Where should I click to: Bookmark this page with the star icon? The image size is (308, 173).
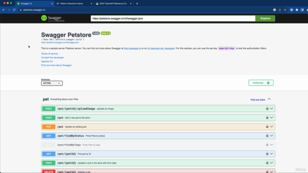click(x=285, y=10)
